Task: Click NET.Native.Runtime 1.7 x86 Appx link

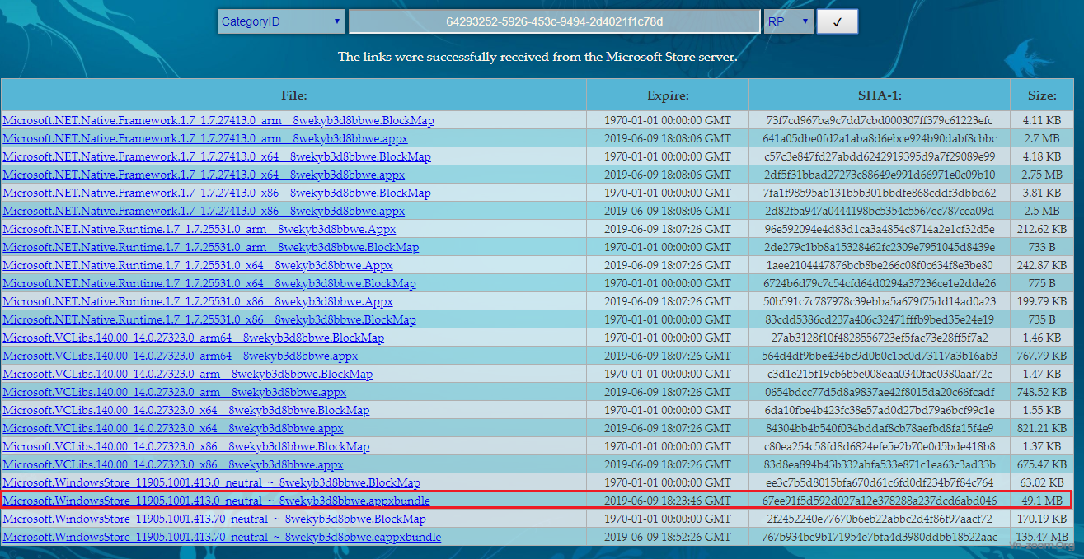Action: (198, 301)
